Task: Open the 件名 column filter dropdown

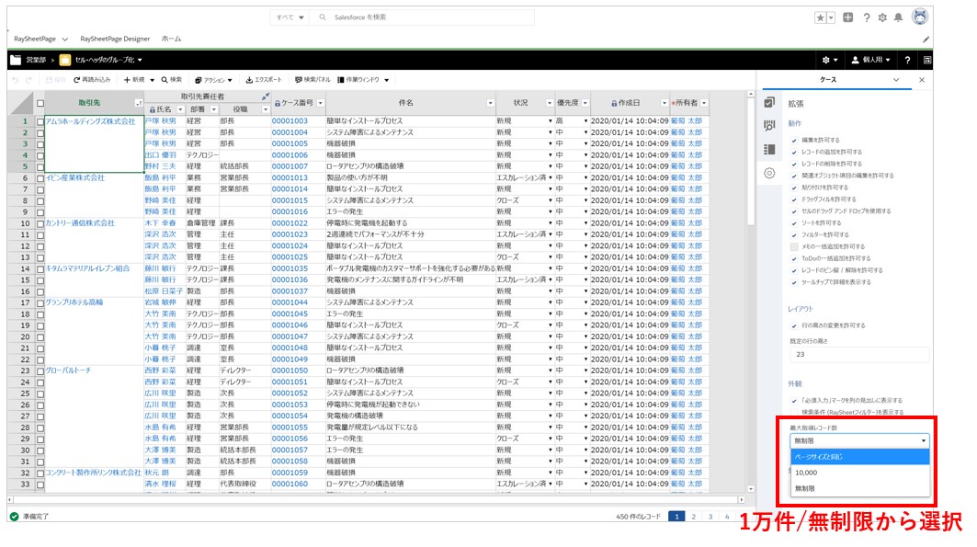Action: pyautogui.click(x=491, y=103)
